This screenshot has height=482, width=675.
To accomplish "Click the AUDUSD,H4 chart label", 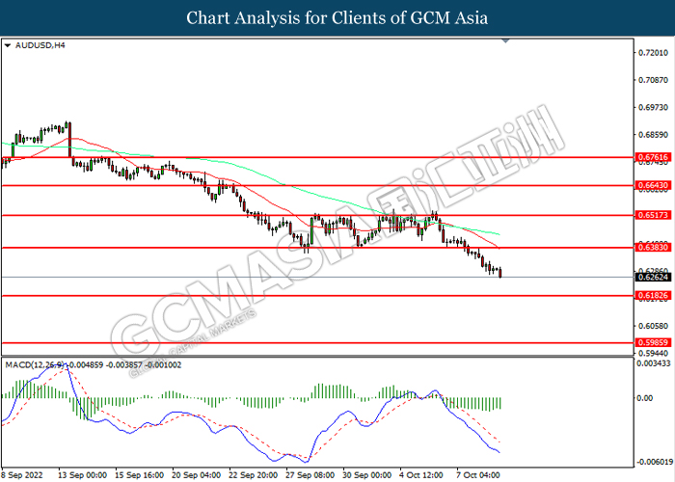I will coord(40,45).
